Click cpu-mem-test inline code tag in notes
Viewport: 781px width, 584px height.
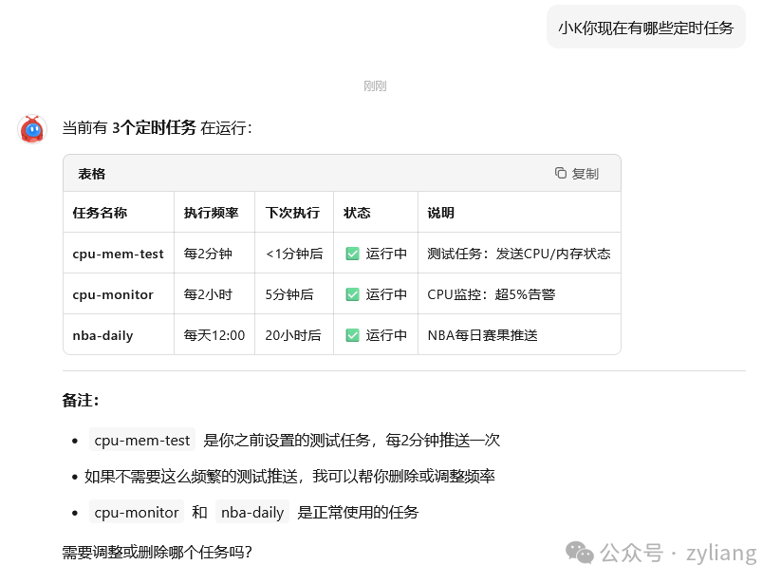(x=142, y=440)
